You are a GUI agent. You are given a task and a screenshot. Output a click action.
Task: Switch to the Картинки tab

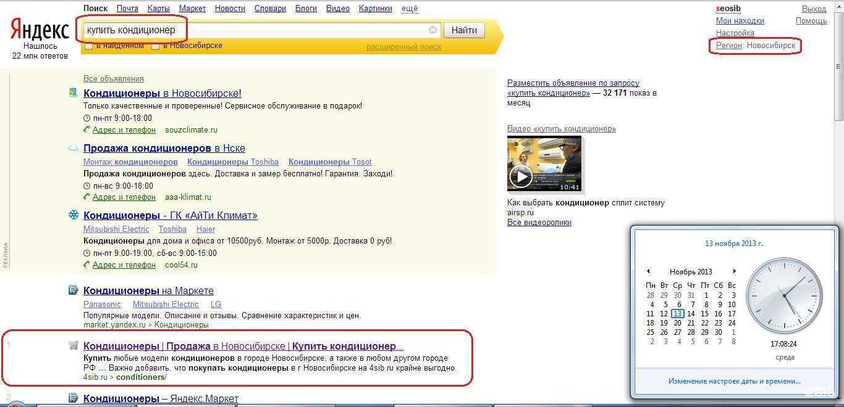pos(376,9)
